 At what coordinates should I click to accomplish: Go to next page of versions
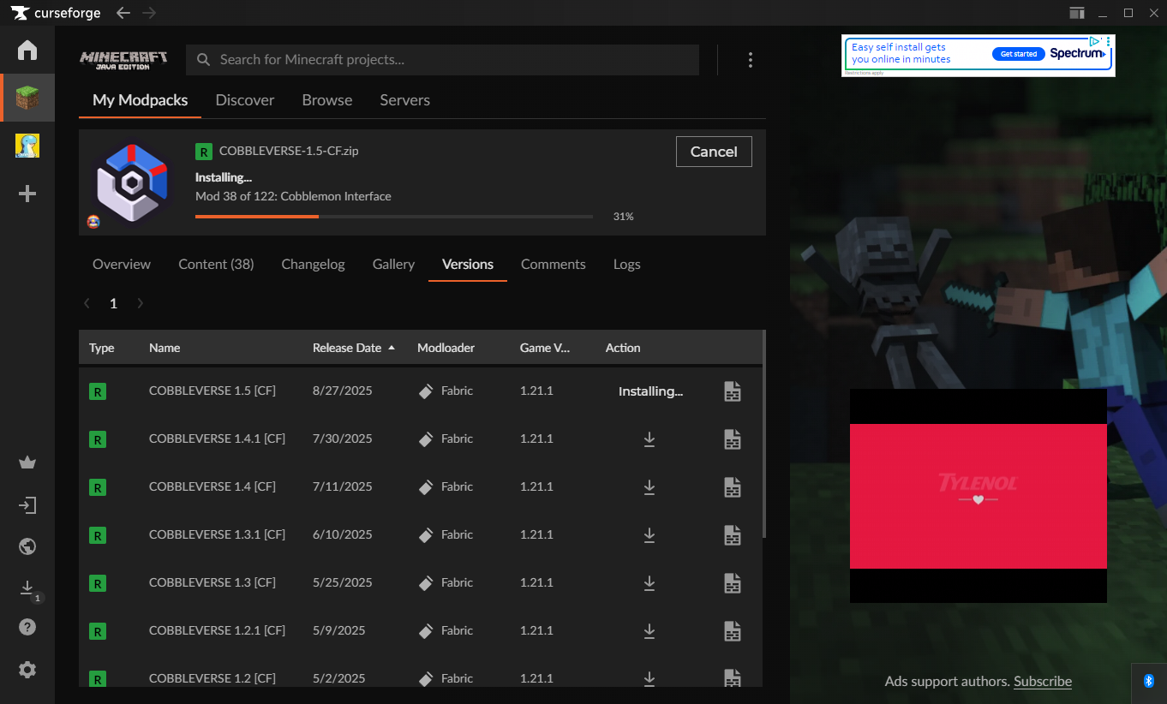point(141,303)
